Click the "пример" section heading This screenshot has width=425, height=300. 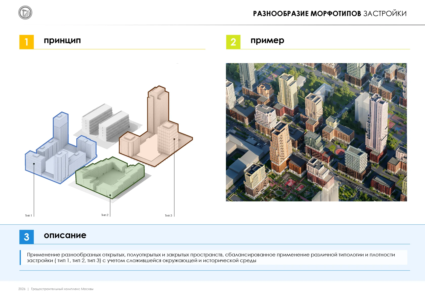pos(267,41)
